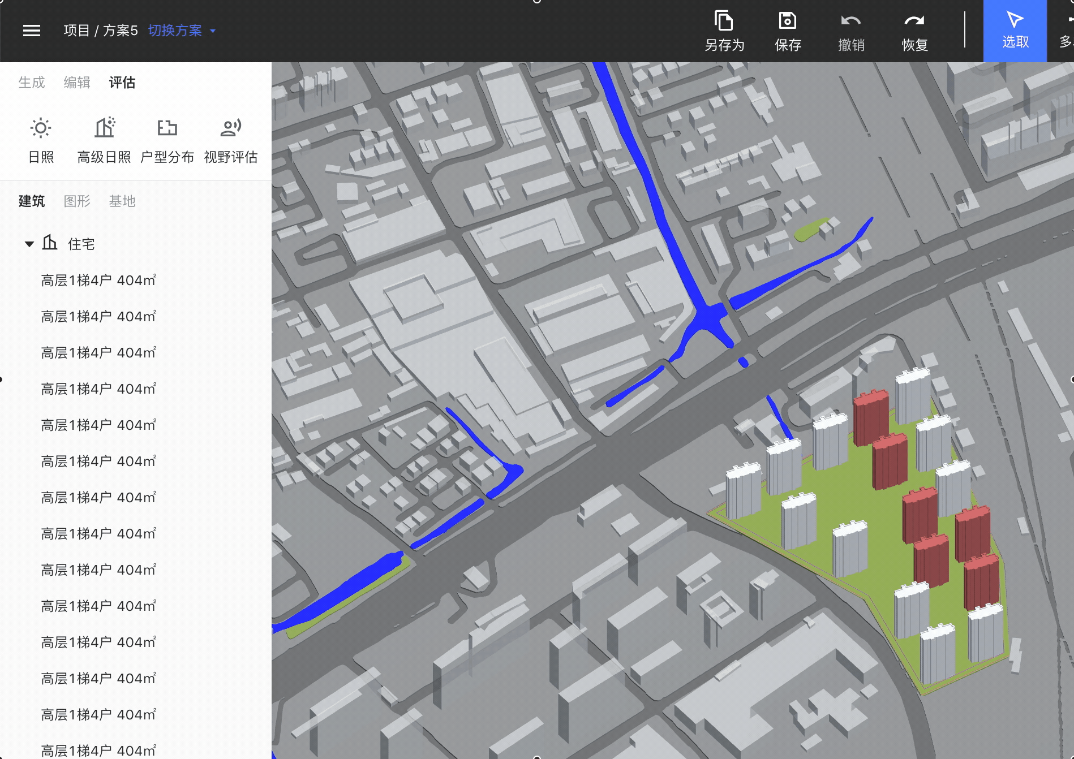
Task: Click the 保存 (Save) icon
Action: (x=788, y=31)
